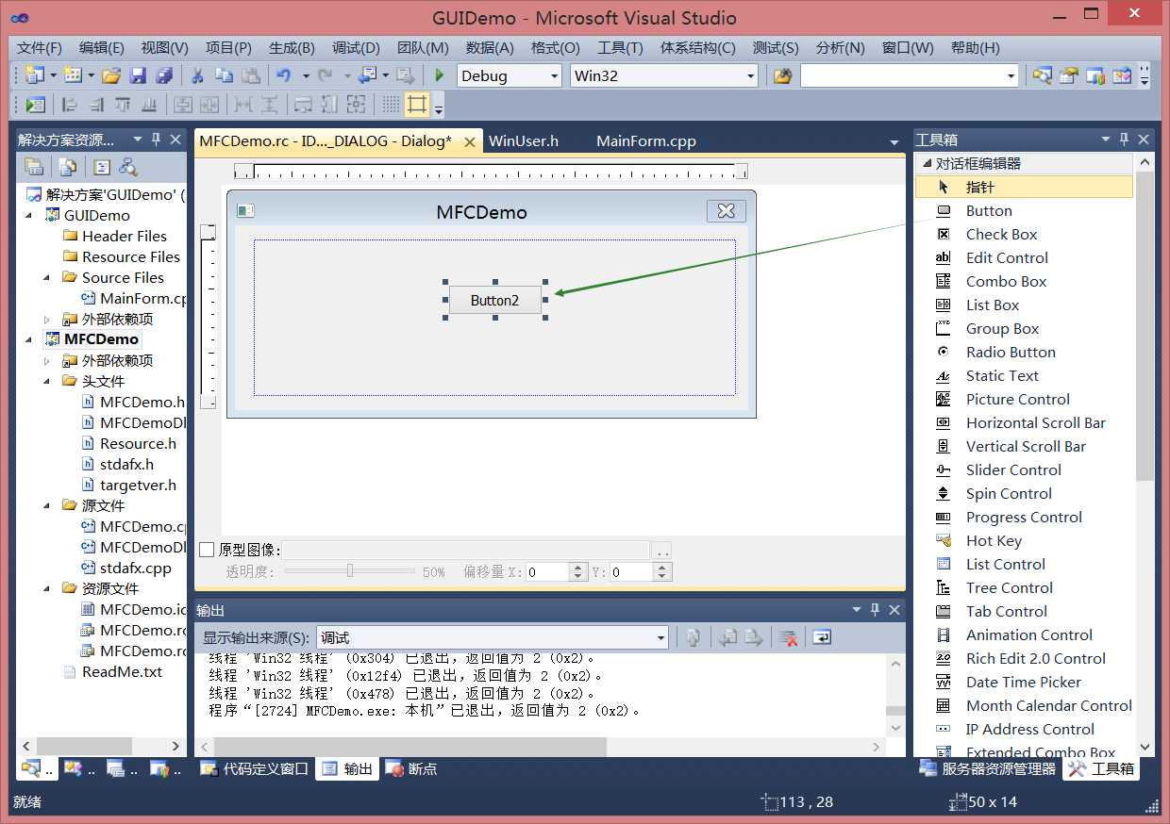1170x824 pixels.
Task: Open the 格式(O) menu
Action: coord(555,48)
